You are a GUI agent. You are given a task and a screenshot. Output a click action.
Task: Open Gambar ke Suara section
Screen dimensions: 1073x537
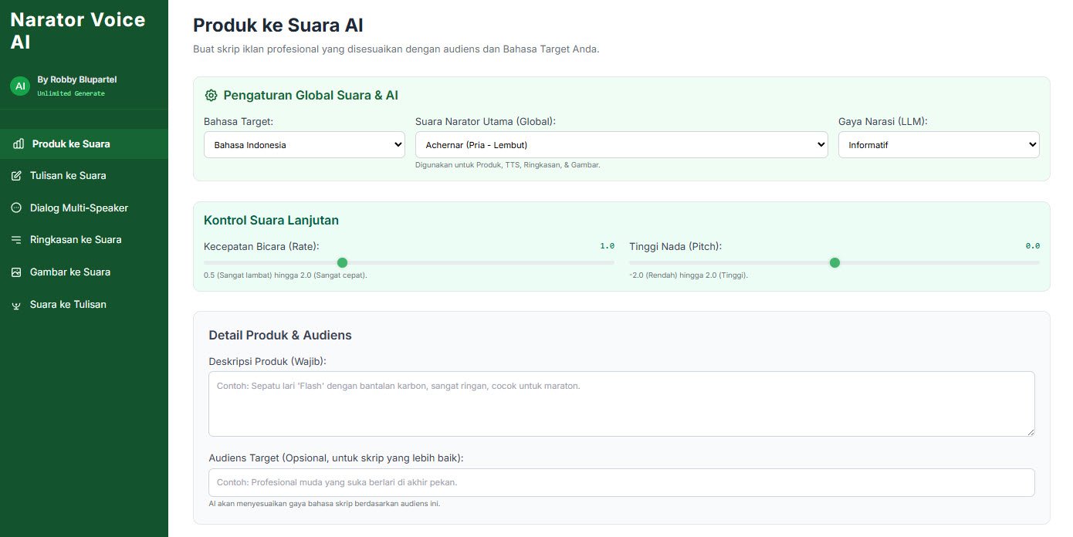click(84, 272)
